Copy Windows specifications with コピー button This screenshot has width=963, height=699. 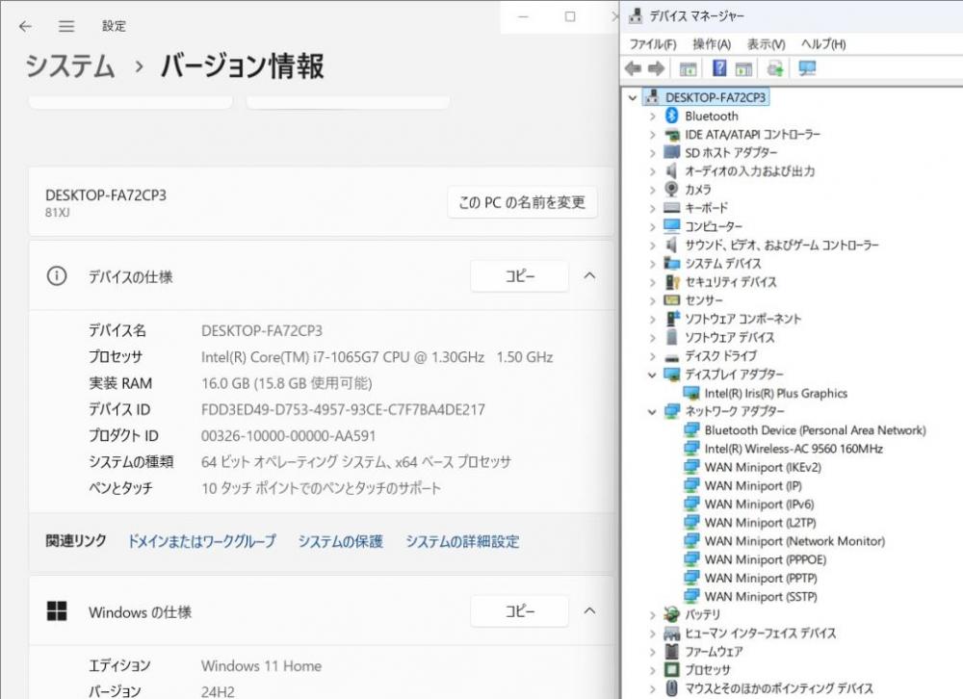tap(520, 610)
